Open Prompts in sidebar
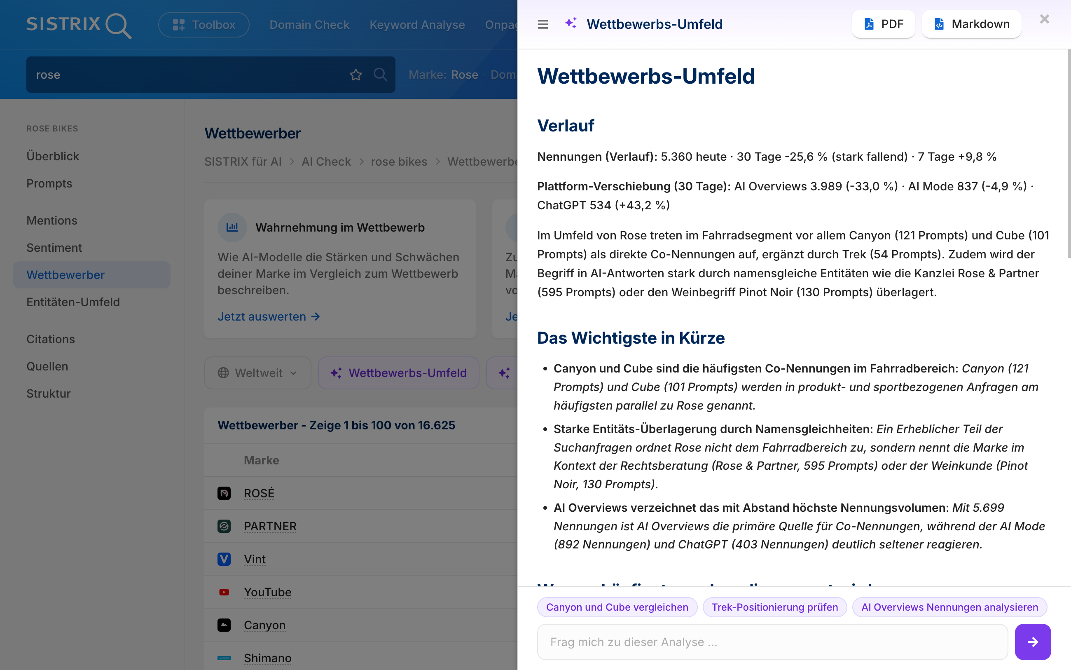The width and height of the screenshot is (1071, 670). tap(49, 183)
